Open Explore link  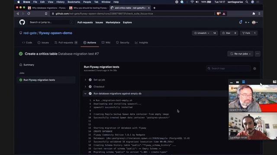127,22
